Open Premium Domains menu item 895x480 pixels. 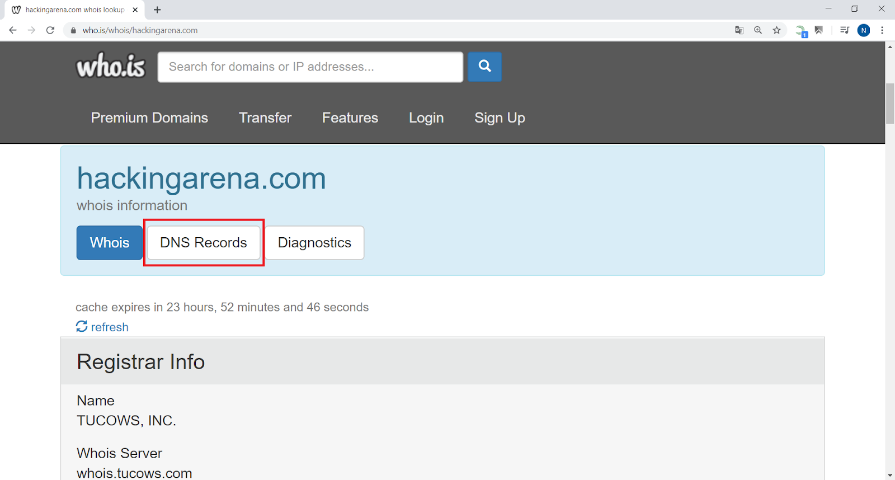coord(149,117)
